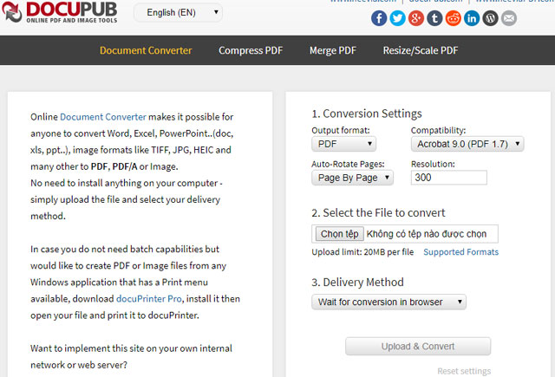
Task: Open the Merge PDF tab
Action: [333, 50]
